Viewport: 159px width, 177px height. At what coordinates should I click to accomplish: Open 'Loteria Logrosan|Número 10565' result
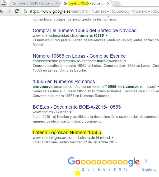click(67, 132)
